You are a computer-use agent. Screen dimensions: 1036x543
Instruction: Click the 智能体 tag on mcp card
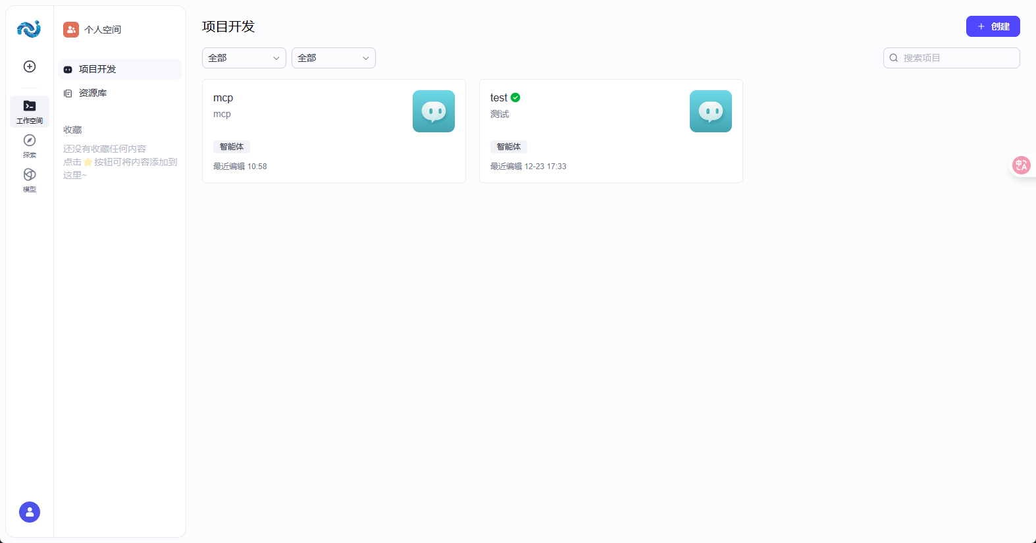click(232, 147)
